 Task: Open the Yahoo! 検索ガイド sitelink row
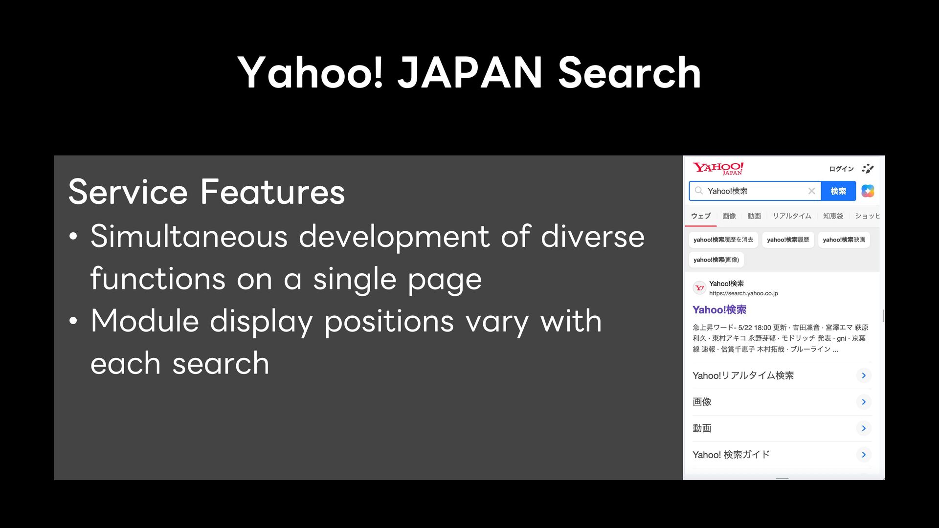coord(782,455)
